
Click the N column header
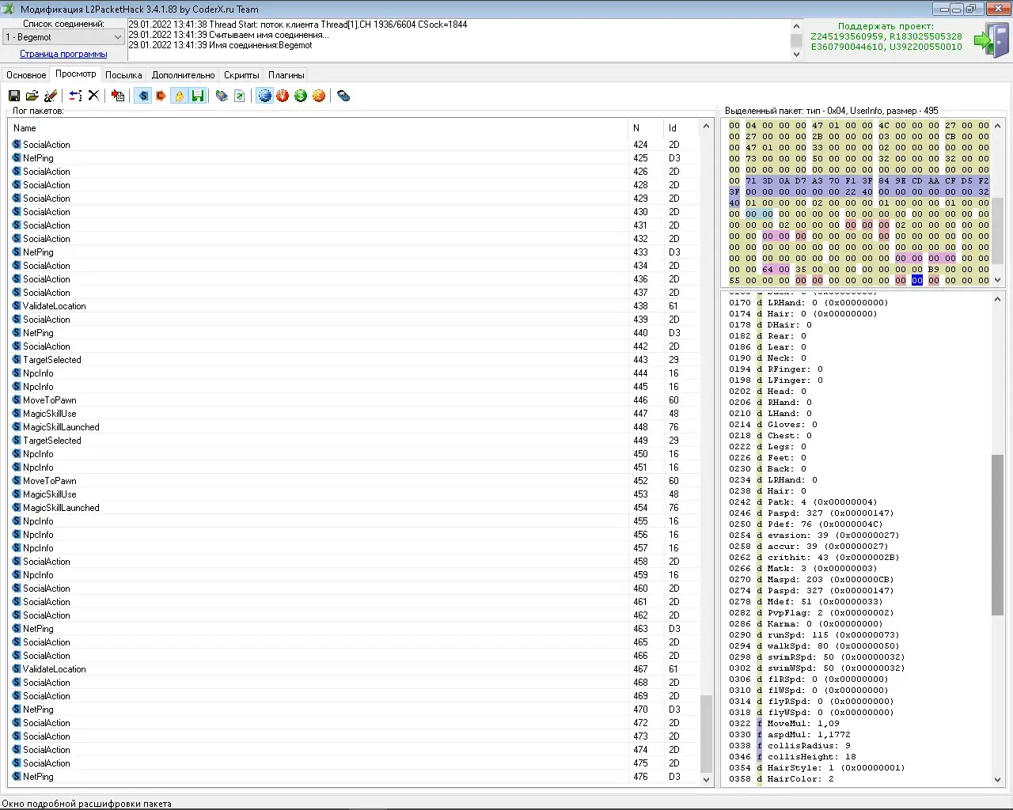pos(646,128)
